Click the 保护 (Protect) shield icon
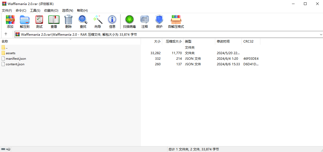323x152 pixels. point(159,20)
